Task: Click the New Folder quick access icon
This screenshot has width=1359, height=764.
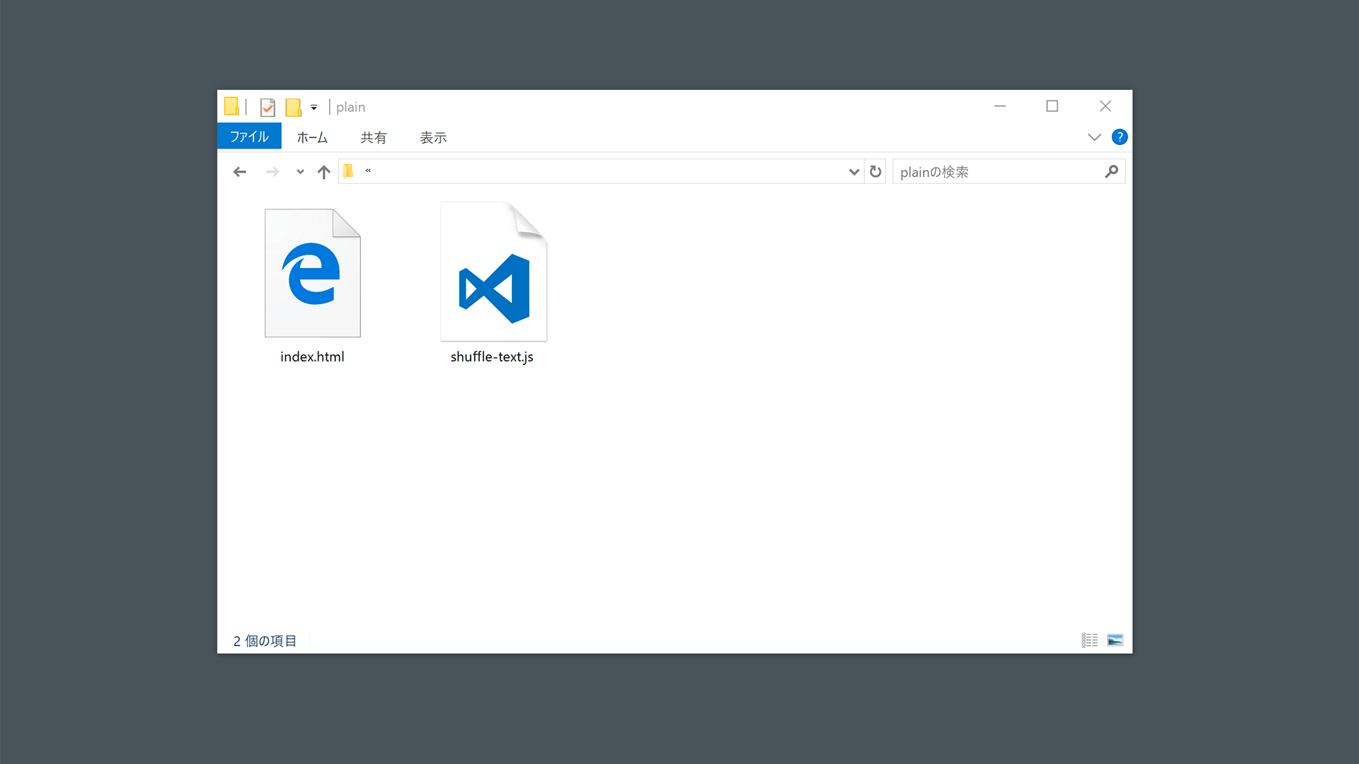Action: (x=293, y=108)
